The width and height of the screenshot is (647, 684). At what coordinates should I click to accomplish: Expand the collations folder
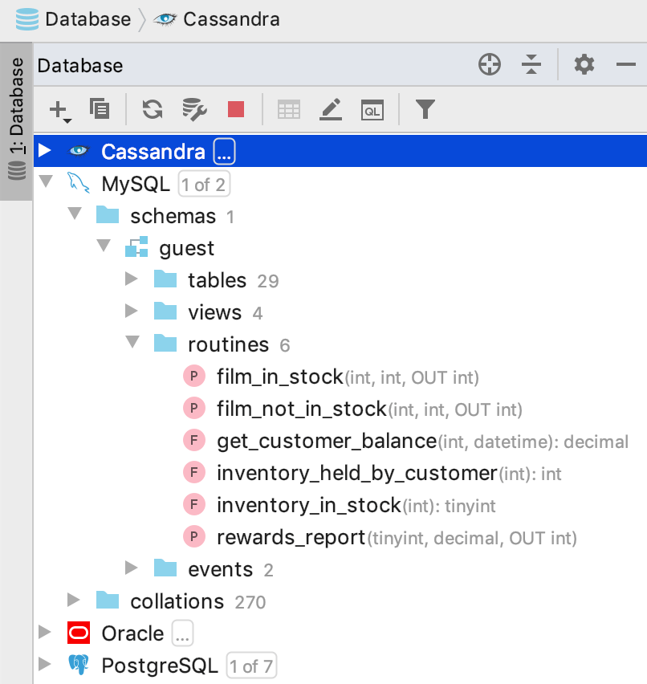pyautogui.click(x=74, y=600)
